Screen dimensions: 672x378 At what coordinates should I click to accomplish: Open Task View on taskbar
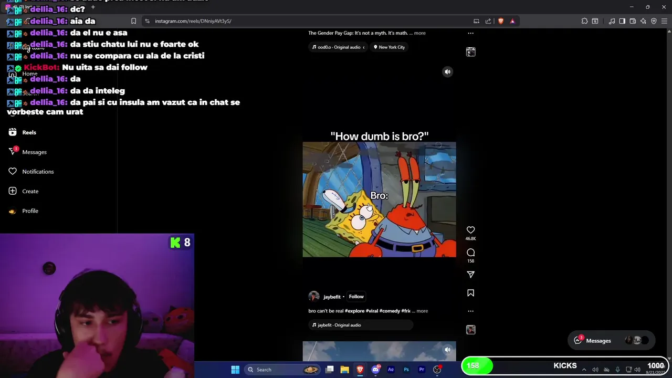329,370
